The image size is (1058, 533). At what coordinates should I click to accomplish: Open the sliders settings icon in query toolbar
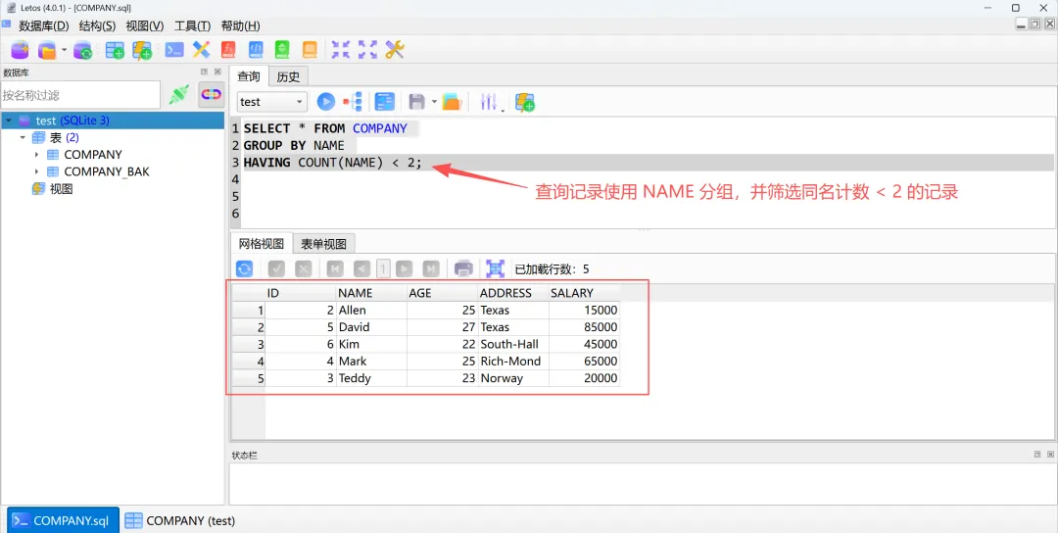point(489,102)
